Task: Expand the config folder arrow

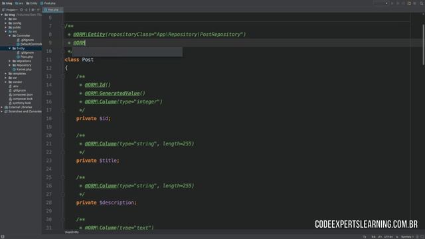Action: pos(6,23)
